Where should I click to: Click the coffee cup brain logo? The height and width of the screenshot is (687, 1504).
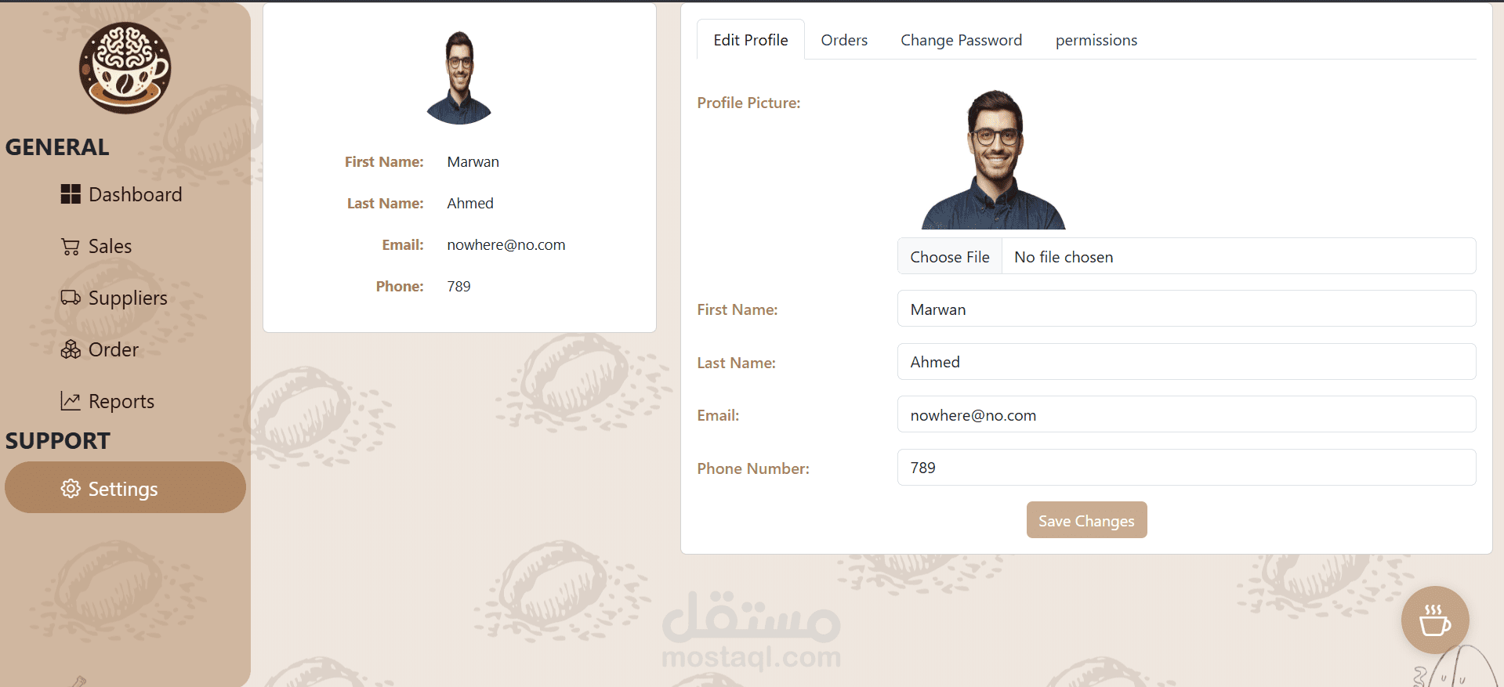click(x=125, y=67)
